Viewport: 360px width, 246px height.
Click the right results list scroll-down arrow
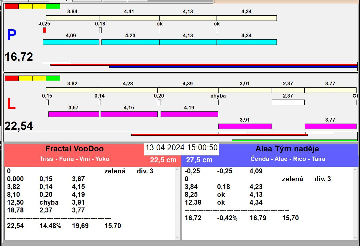[355, 237]
